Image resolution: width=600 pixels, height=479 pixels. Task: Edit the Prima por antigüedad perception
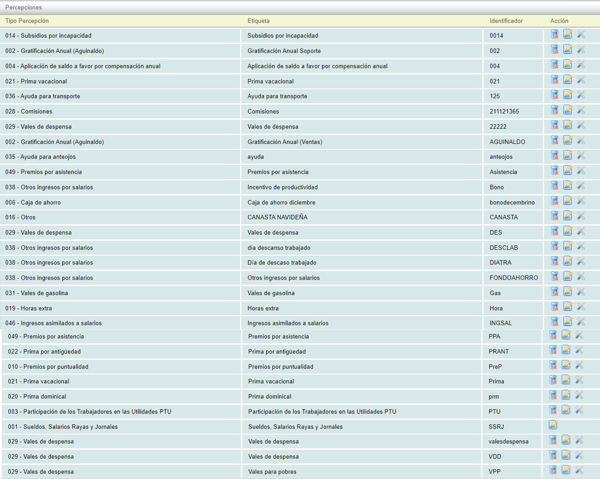coord(566,350)
